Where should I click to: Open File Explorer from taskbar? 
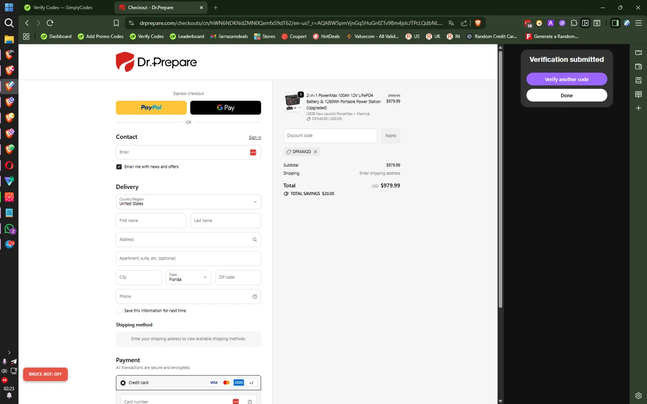(x=9, y=39)
